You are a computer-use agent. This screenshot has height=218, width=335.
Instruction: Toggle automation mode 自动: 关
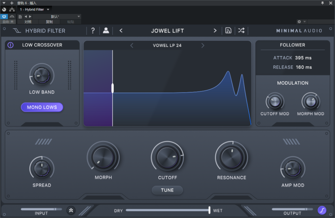[x=8, y=22]
